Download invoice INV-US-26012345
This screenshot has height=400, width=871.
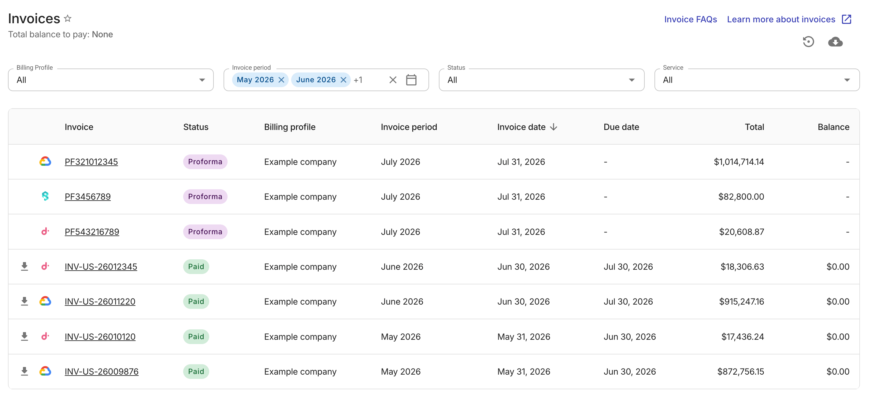[24, 266]
